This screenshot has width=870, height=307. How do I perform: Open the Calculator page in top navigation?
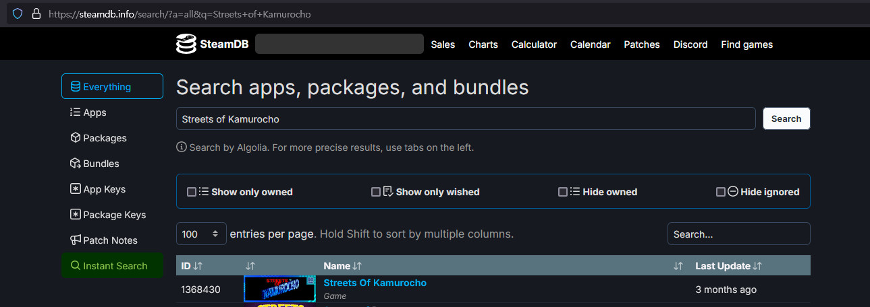click(x=534, y=44)
